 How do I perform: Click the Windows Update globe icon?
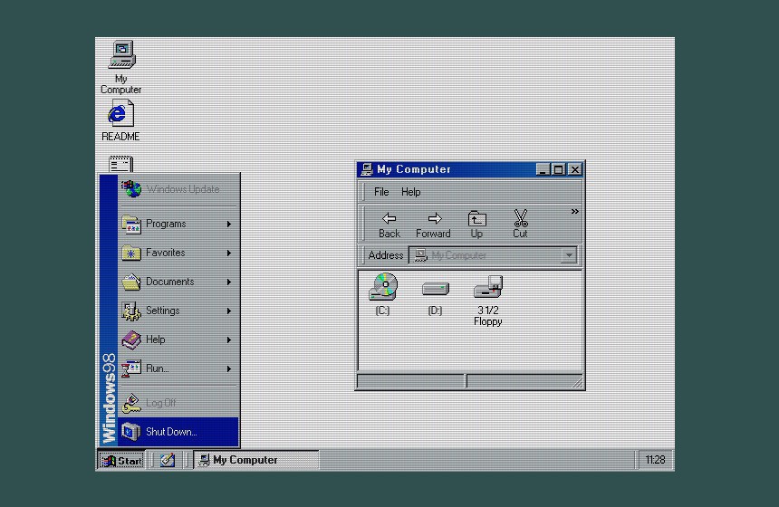(131, 188)
